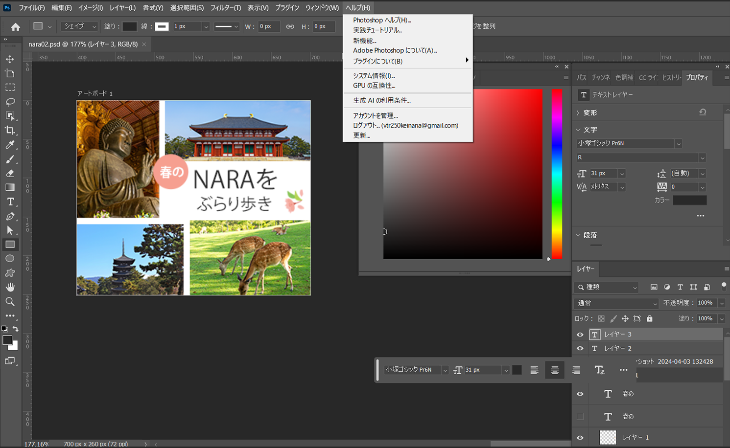The image size is (730, 448).
Task: Select the Object Selection tool
Action: pos(10,116)
